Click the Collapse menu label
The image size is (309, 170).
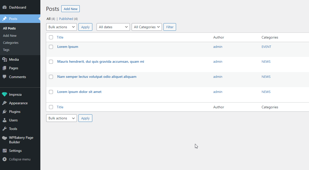tap(20, 159)
